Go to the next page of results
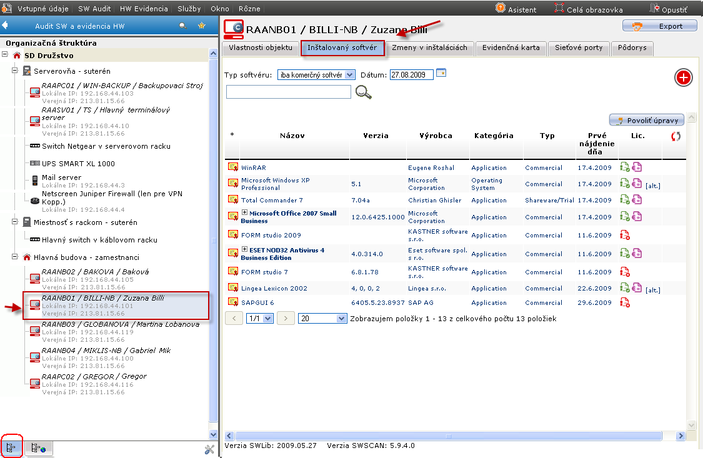 click(x=286, y=319)
